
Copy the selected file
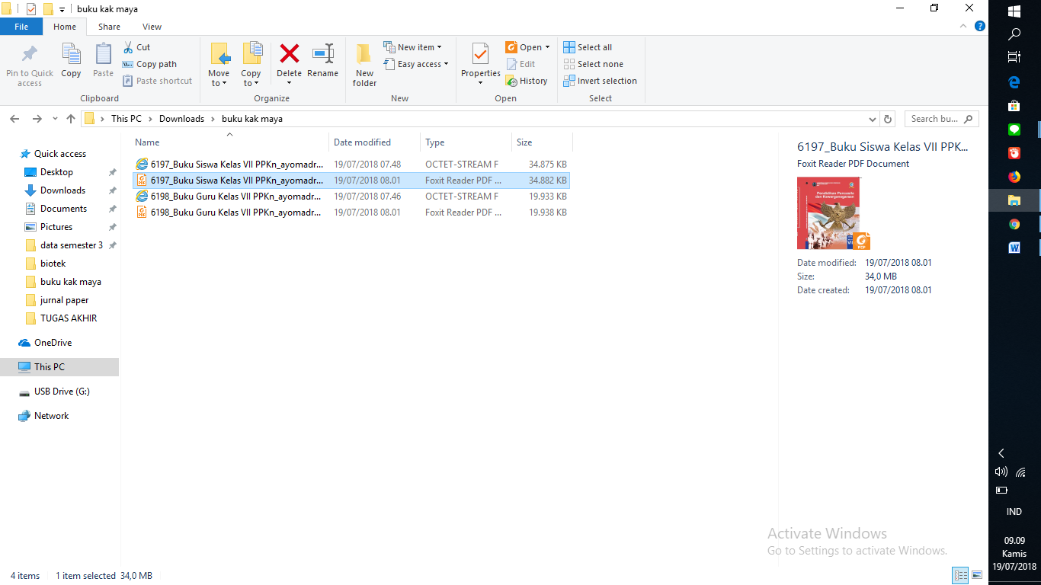click(71, 62)
